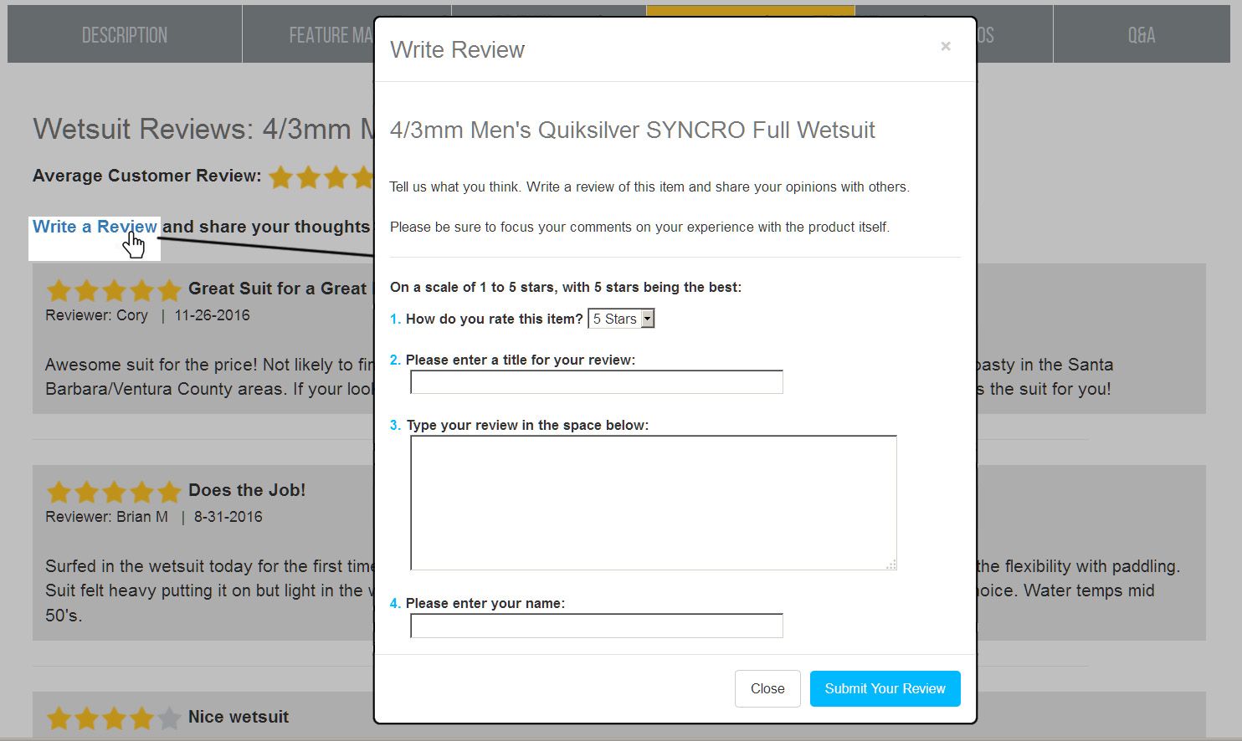Click the Write a Review link

pyautogui.click(x=95, y=227)
